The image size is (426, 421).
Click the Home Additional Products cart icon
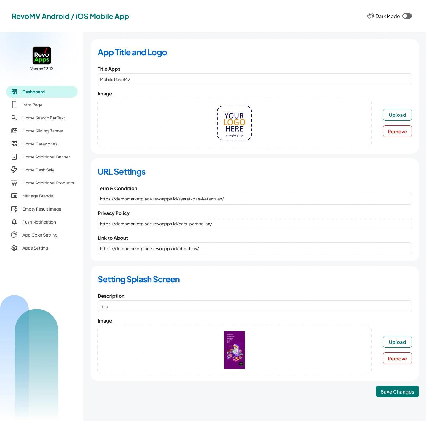coord(14,183)
